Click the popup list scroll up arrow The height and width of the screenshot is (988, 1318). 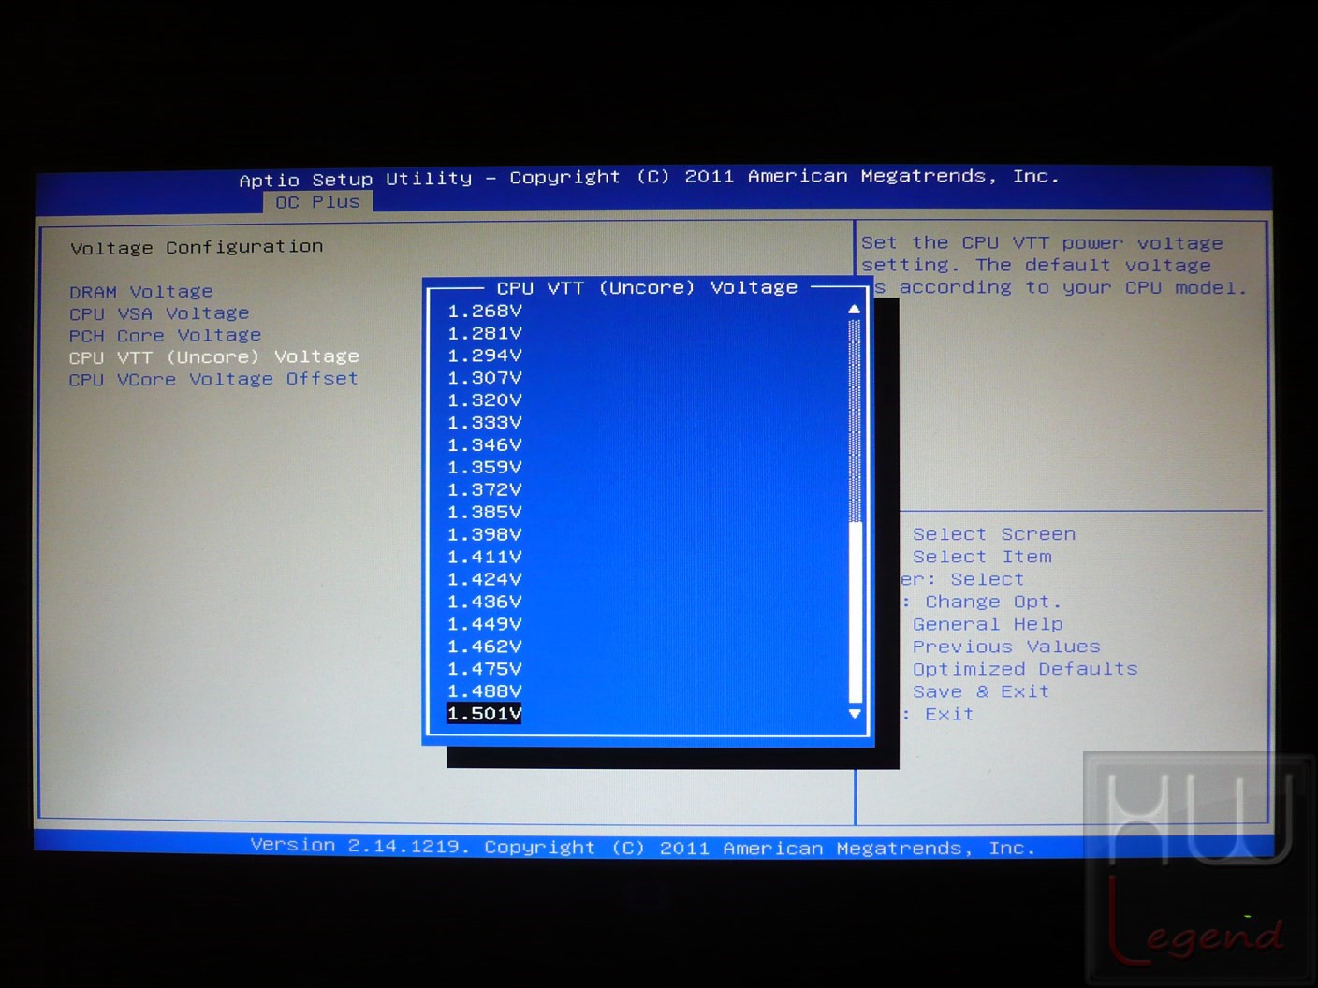854,309
